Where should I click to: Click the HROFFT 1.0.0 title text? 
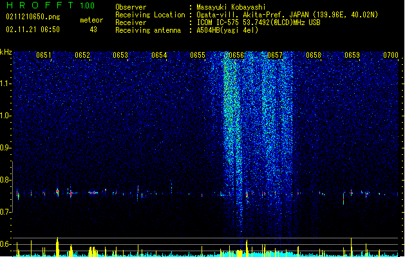(x=50, y=5)
